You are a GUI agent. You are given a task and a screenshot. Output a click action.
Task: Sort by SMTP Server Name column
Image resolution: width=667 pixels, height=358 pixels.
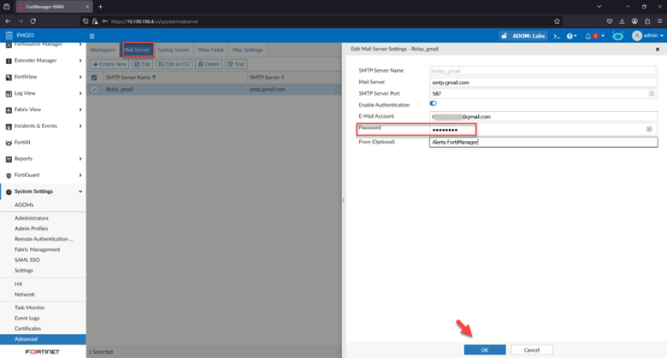pos(130,78)
